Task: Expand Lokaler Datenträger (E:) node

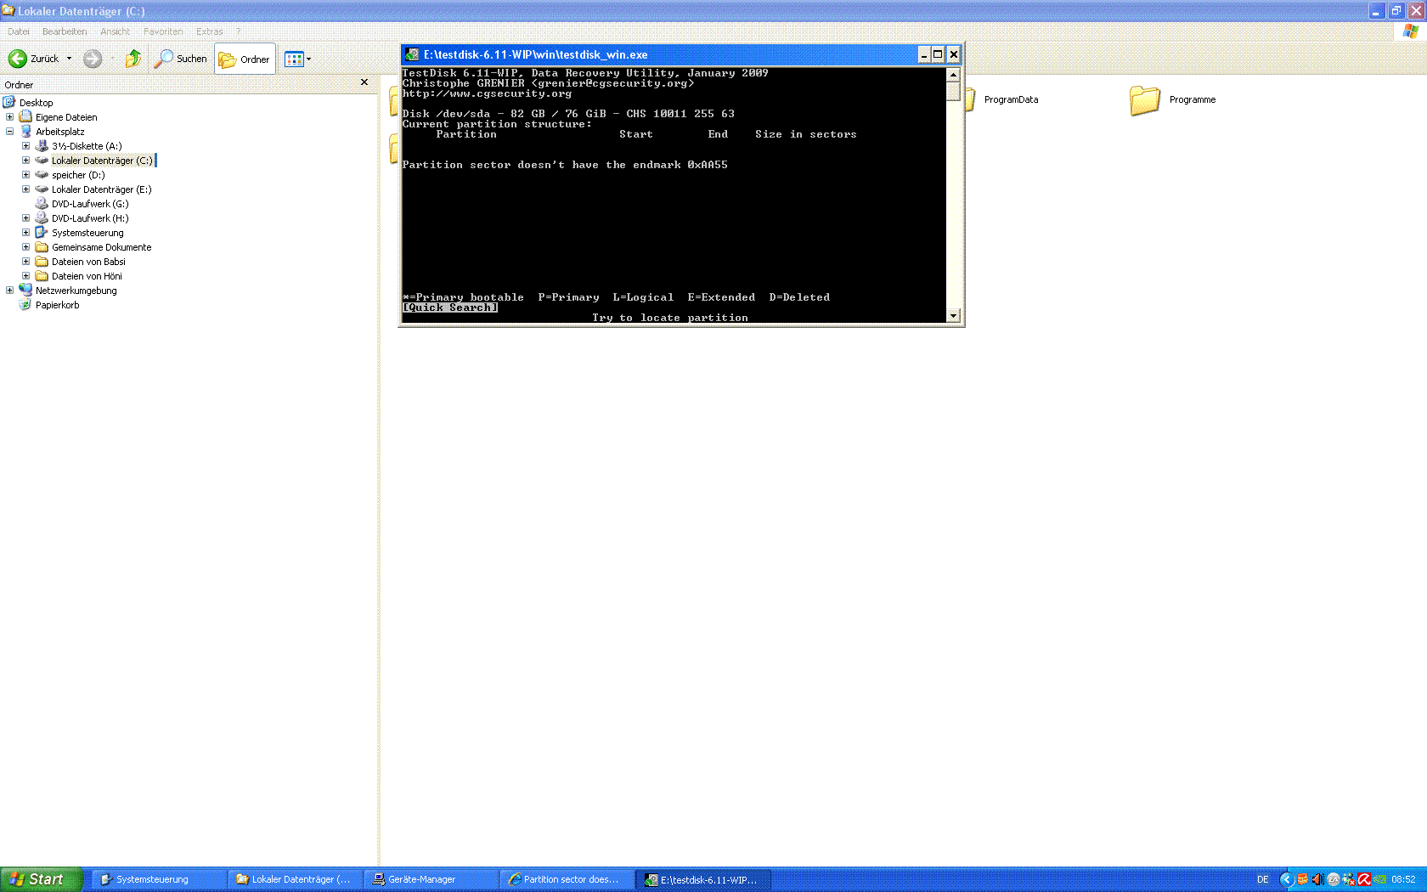Action: [x=25, y=189]
